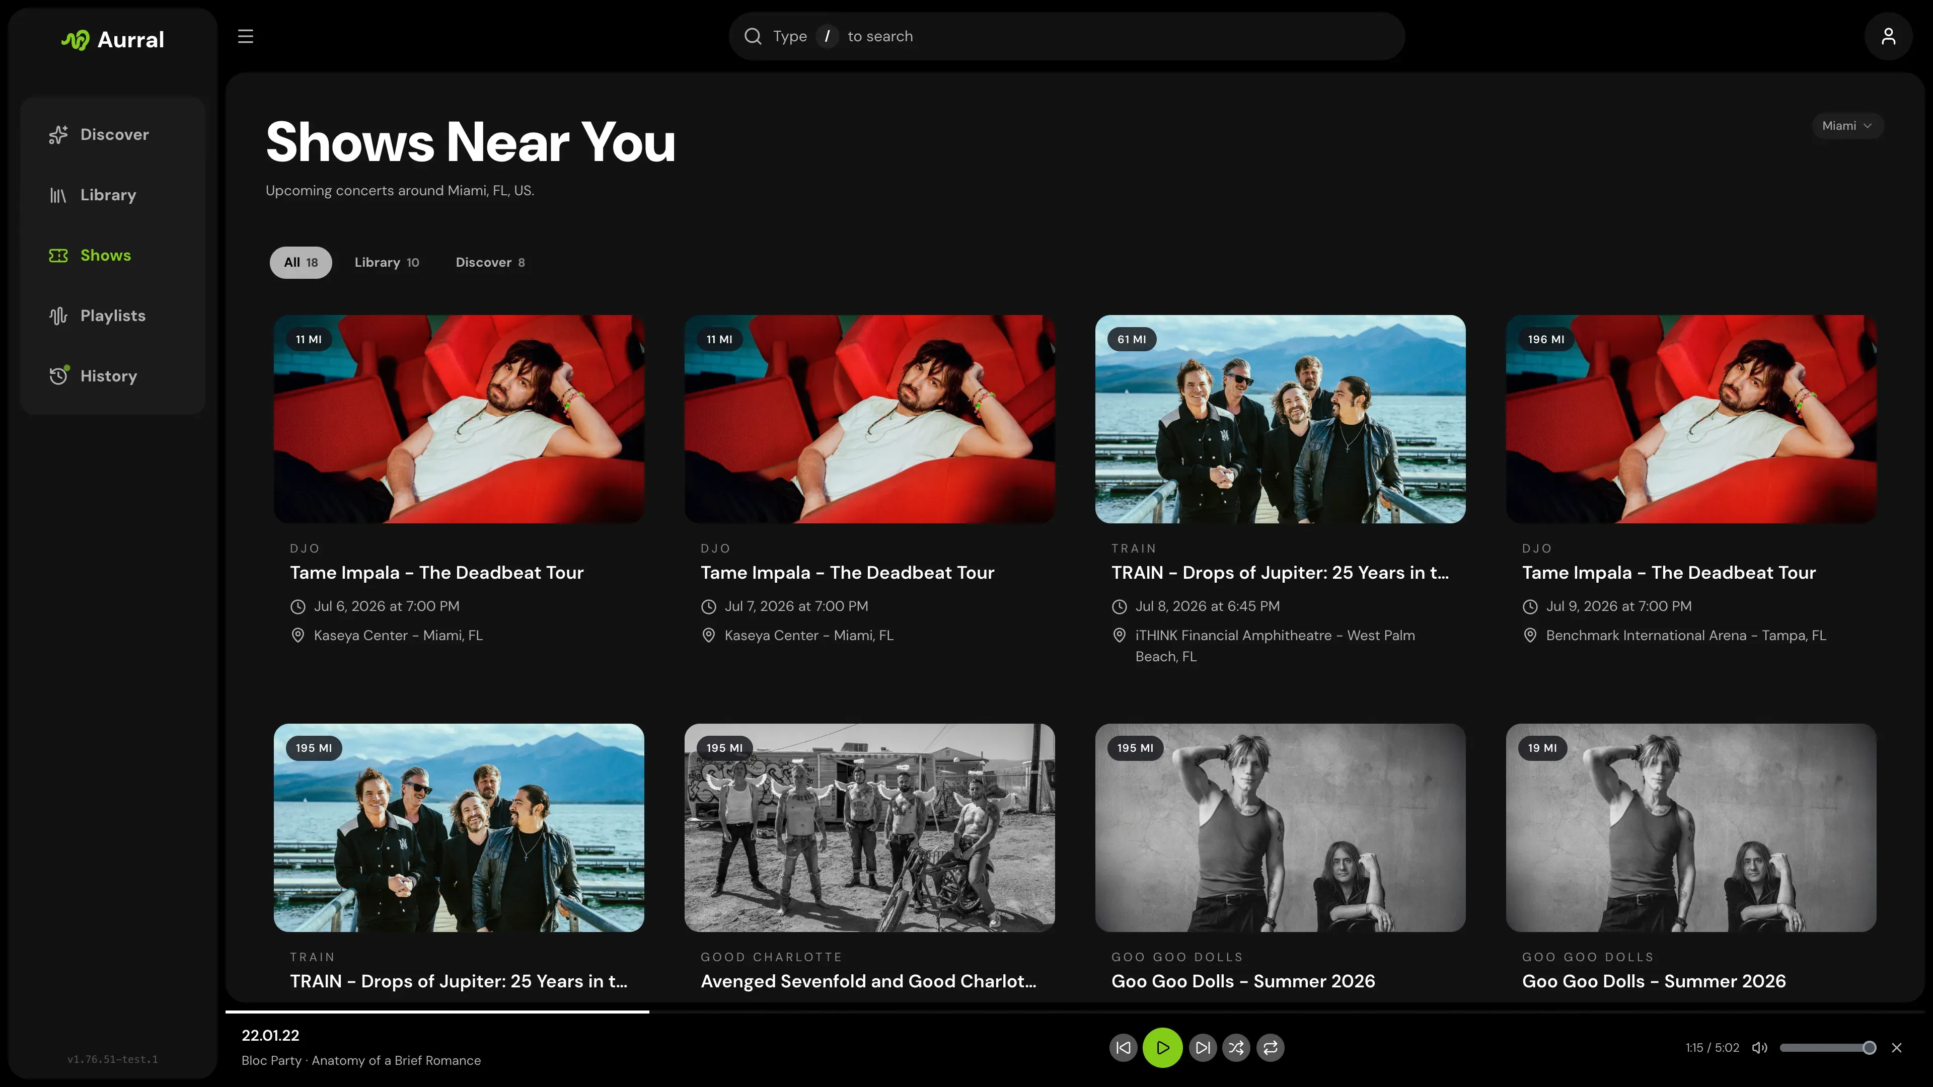The width and height of the screenshot is (1933, 1087).
Task: Click the Jul 8 TRAIN Drops of Jupiter title
Action: pyautogui.click(x=1280, y=573)
